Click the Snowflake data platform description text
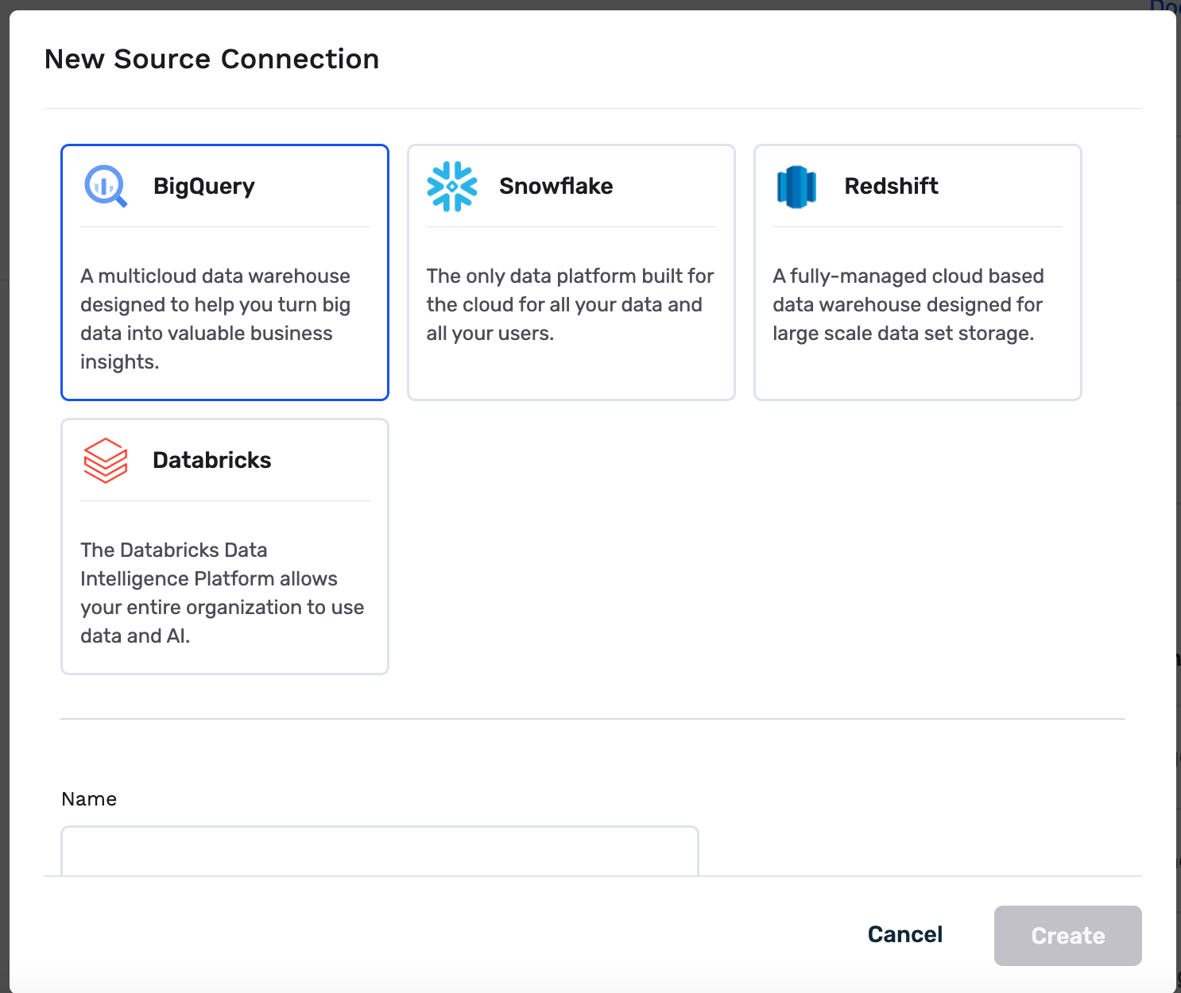 (570, 304)
